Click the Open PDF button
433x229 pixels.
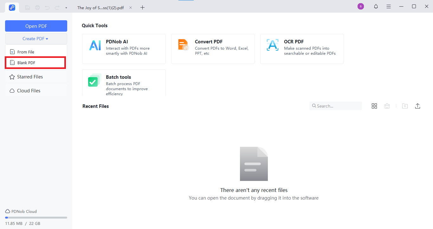coord(36,26)
